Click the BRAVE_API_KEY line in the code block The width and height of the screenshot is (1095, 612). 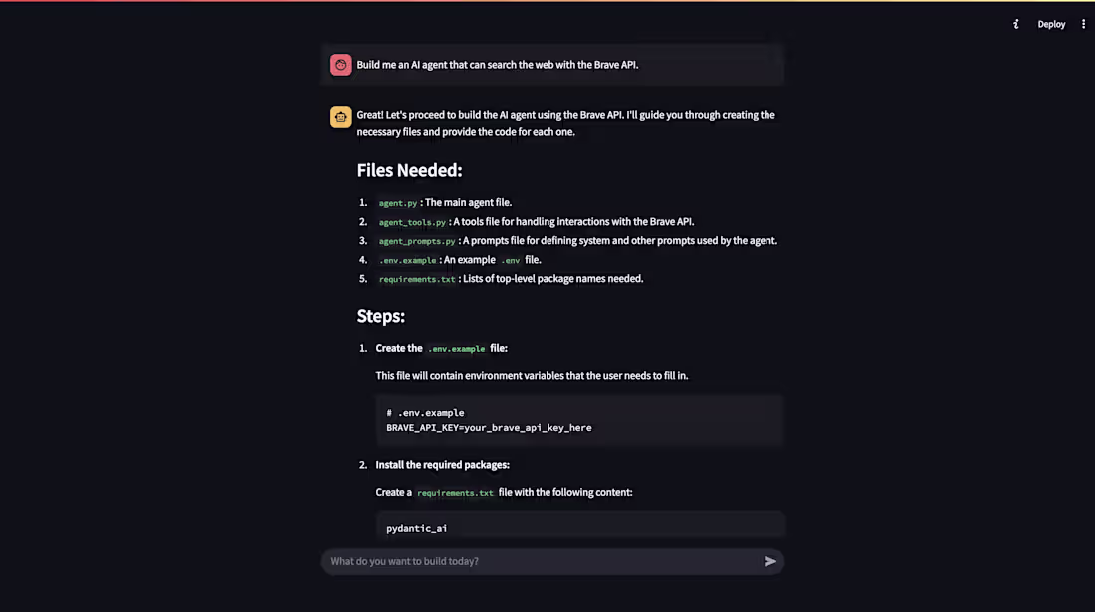[x=489, y=428]
